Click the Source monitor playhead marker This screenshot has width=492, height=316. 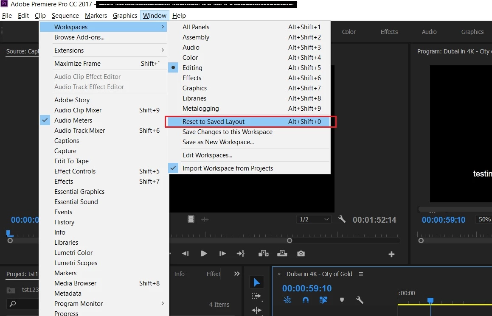click(x=10, y=233)
